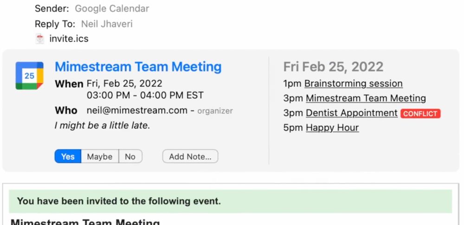
Task: Click the green invitation banner
Action: [x=230, y=201]
